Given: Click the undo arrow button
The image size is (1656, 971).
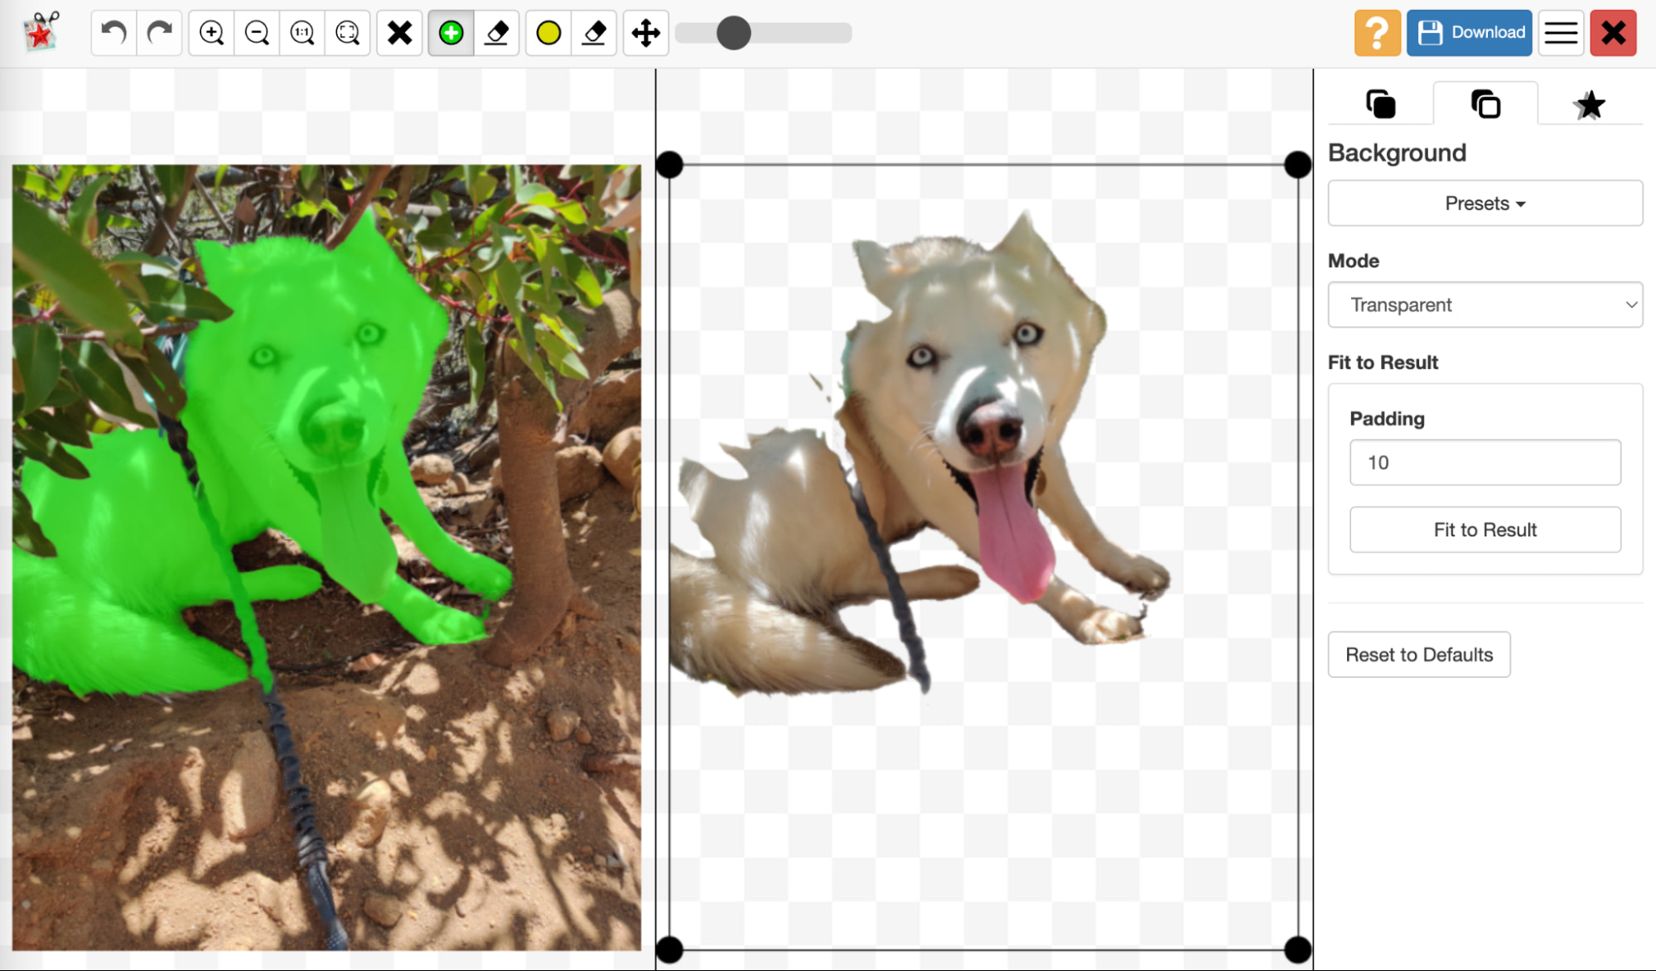Looking at the screenshot, I should click(113, 33).
